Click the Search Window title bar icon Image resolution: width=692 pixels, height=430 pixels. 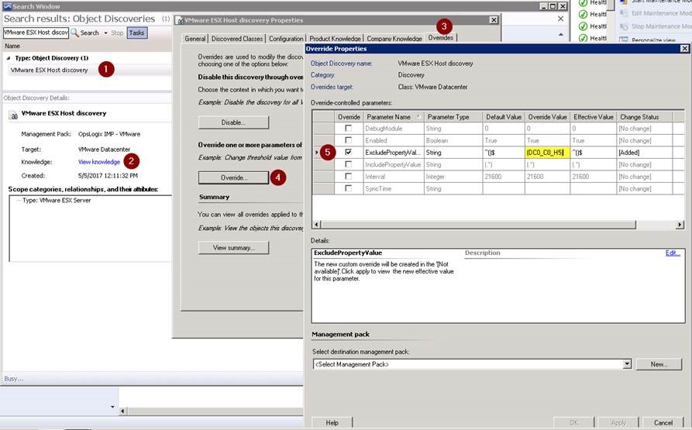pyautogui.click(x=6, y=6)
